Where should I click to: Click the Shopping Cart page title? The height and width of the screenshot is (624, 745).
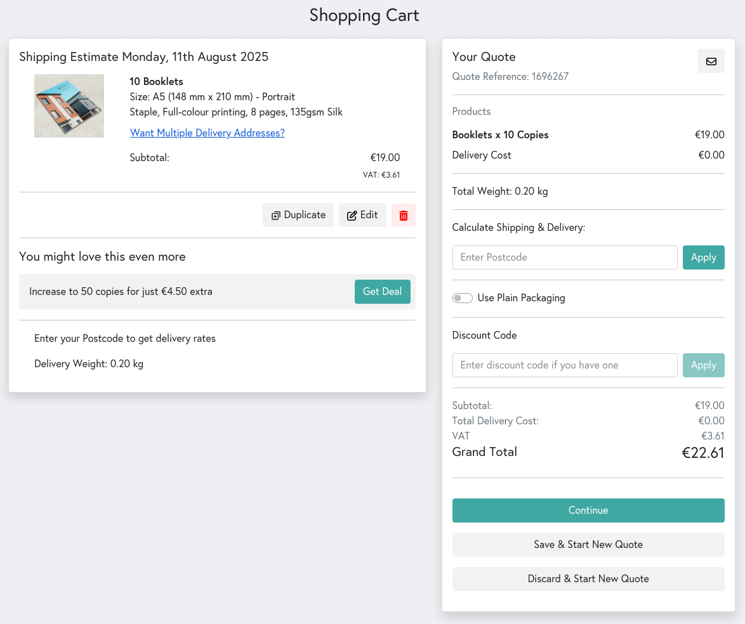click(364, 15)
